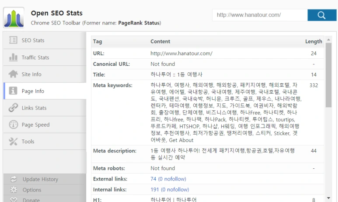The image size is (338, 202).
Task: Open the Update History link
Action: pos(40,179)
